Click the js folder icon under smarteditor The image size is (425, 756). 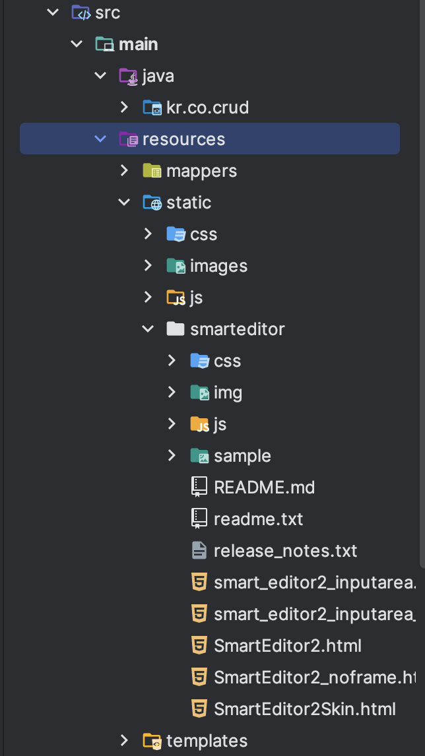200,424
